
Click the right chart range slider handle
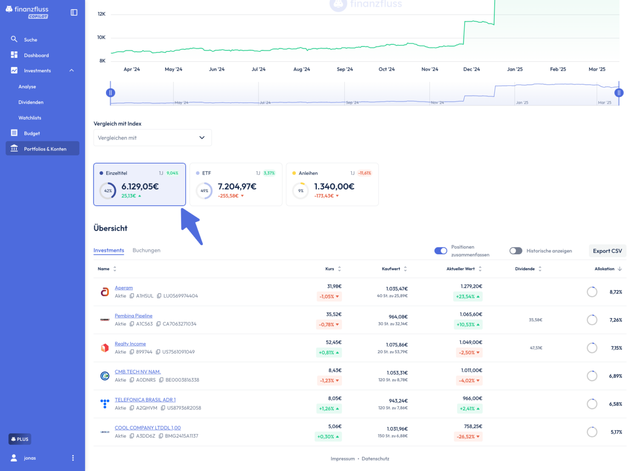pos(619,92)
